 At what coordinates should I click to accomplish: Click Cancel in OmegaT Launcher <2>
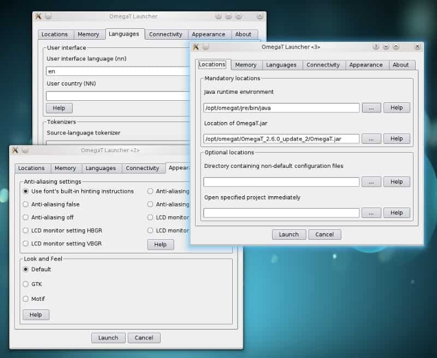pyautogui.click(x=144, y=338)
